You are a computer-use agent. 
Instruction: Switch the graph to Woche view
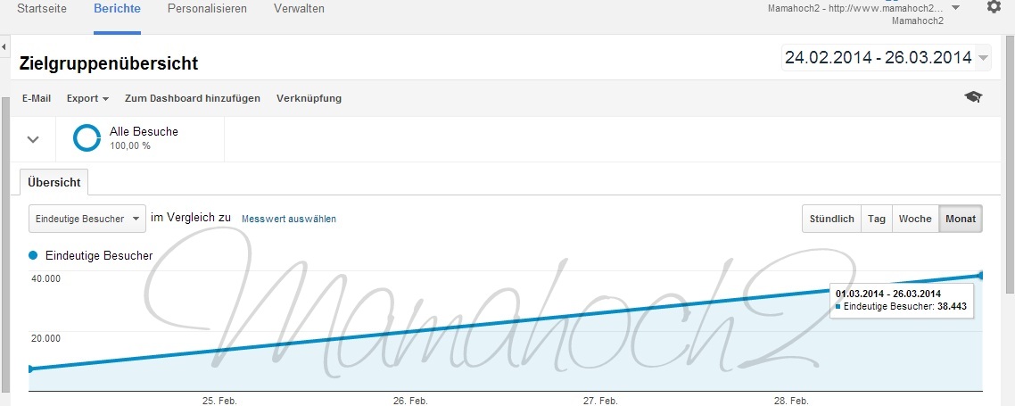(915, 219)
